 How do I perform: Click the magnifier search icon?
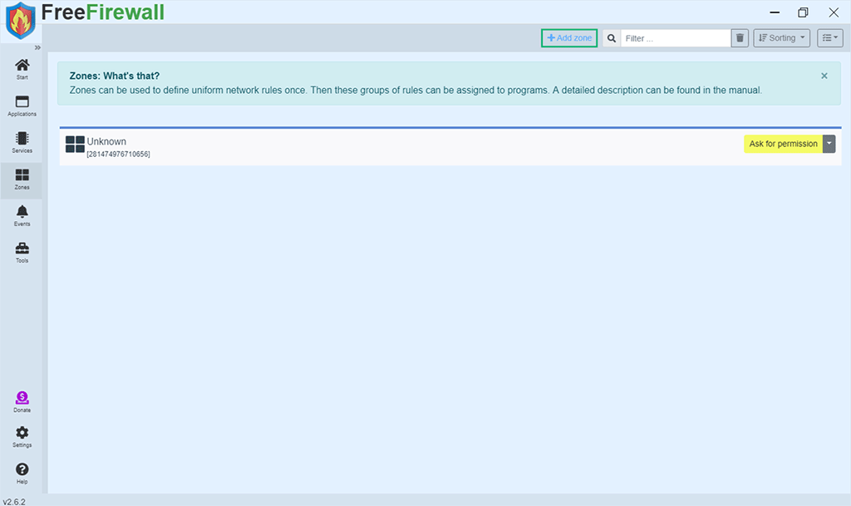pos(612,38)
